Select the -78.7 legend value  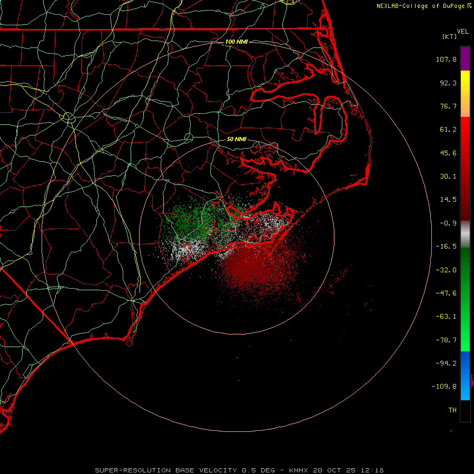click(446, 340)
